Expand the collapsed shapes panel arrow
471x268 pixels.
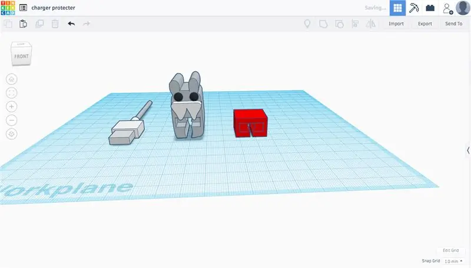coord(468,150)
